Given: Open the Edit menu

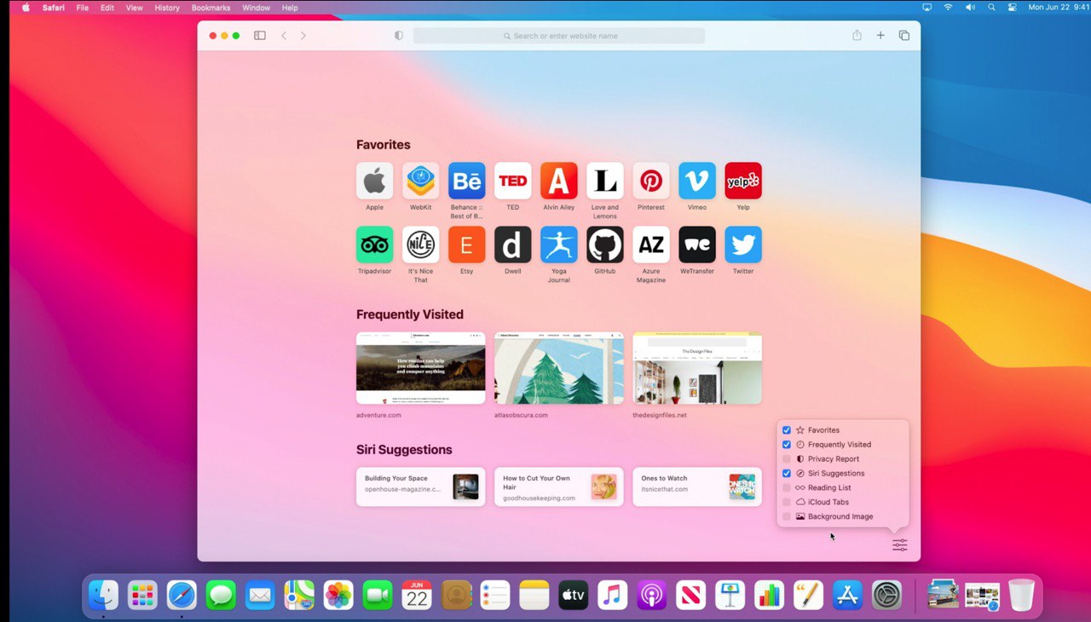Looking at the screenshot, I should coord(107,8).
